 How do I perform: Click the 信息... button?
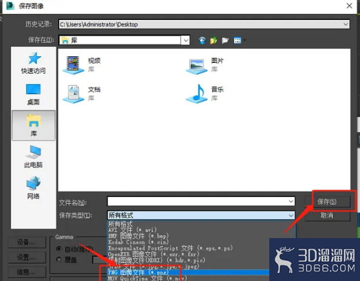point(27,273)
